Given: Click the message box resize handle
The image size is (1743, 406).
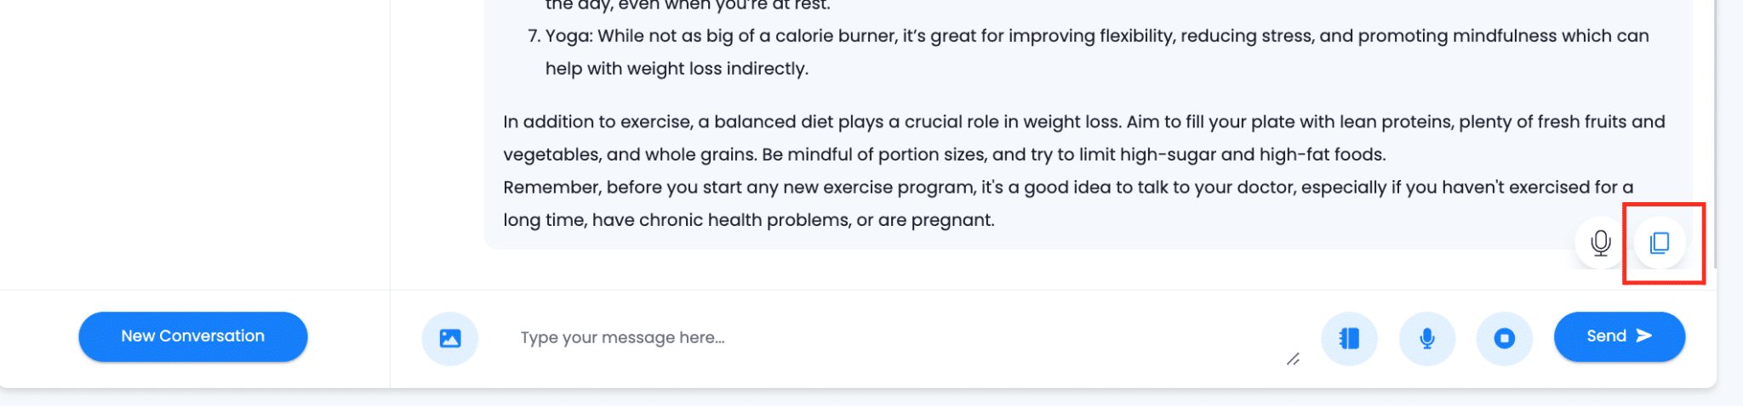Looking at the screenshot, I should click(1293, 359).
